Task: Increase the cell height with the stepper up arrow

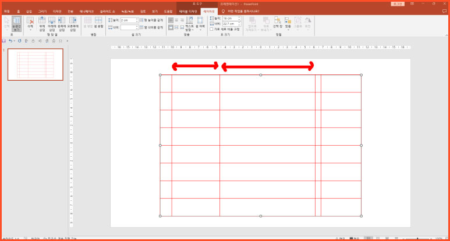Action: click(137, 19)
